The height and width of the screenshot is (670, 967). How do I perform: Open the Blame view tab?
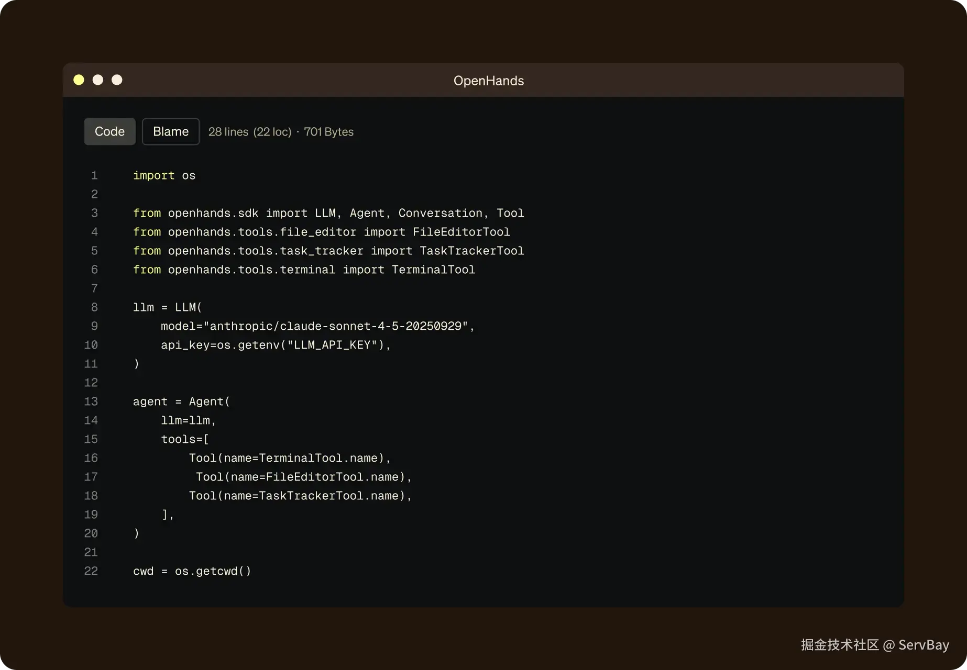pos(171,131)
